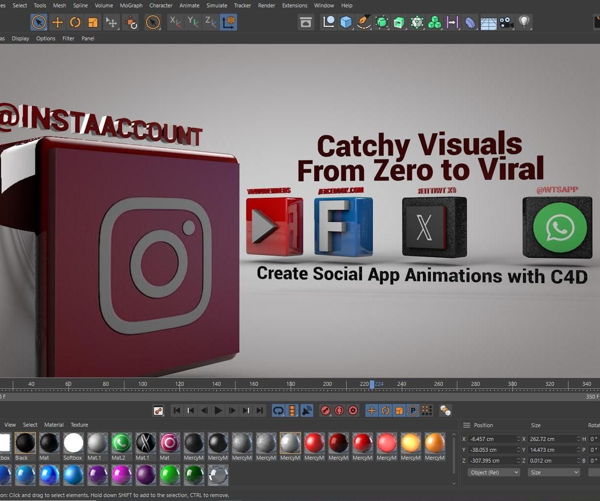Toggle rotation keyframe recording

coord(386,410)
